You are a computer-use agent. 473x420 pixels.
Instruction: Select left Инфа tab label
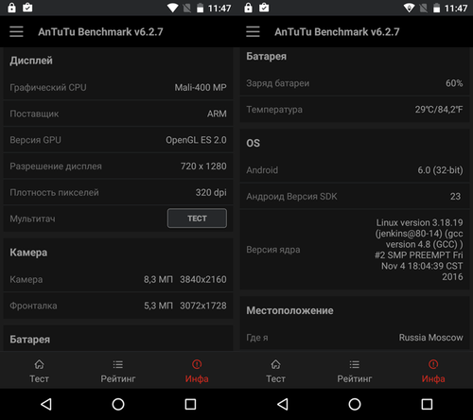click(197, 378)
